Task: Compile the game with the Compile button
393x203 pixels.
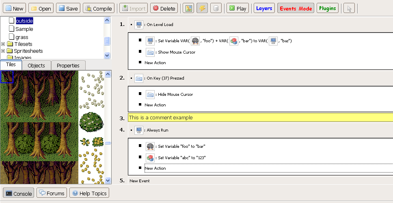Action: click(99, 8)
